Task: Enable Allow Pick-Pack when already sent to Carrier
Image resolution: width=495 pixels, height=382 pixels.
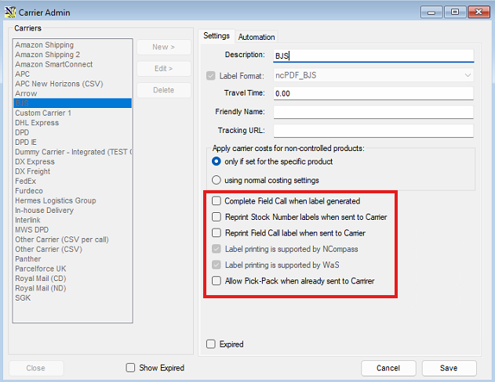Action: 217,281
